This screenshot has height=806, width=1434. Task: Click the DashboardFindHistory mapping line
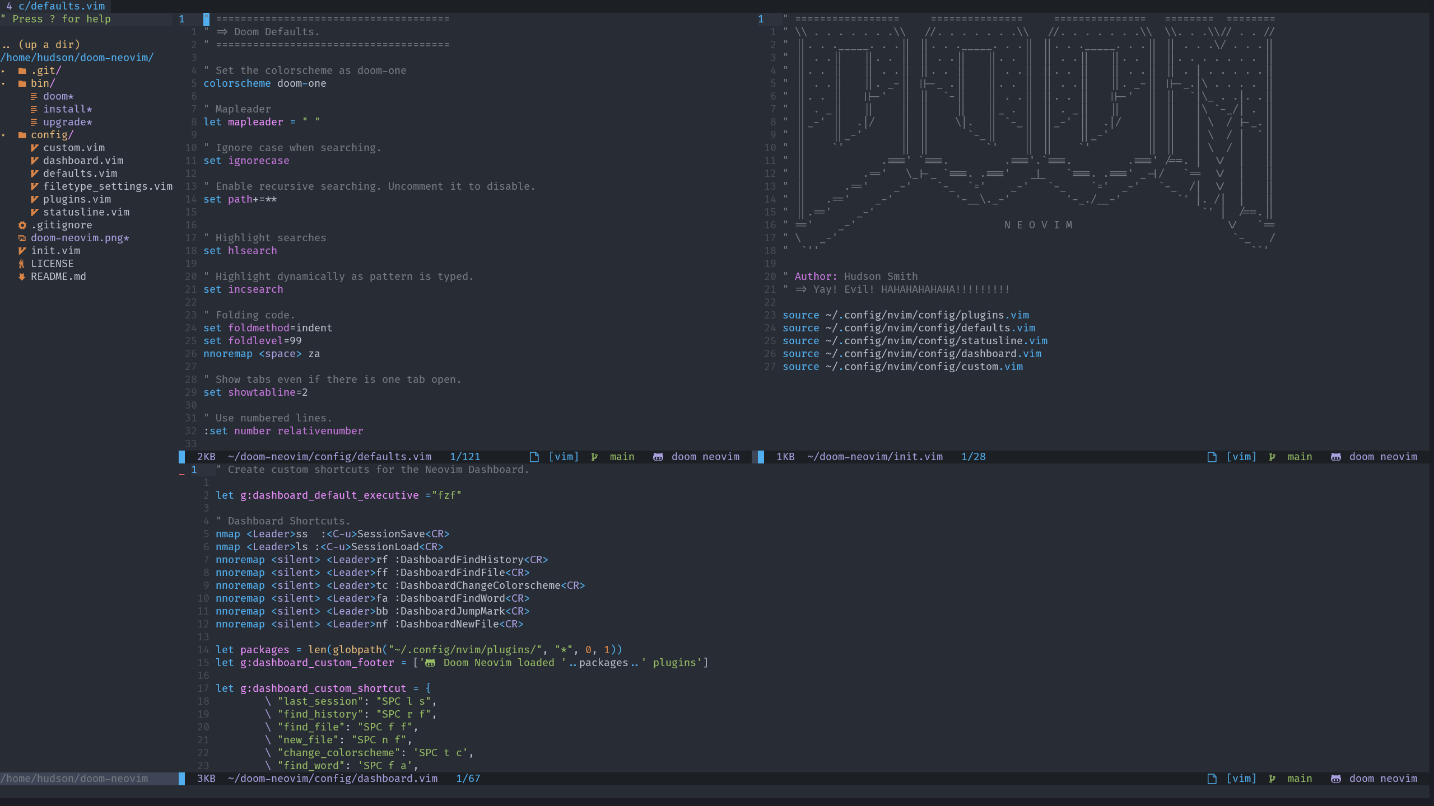pos(381,560)
